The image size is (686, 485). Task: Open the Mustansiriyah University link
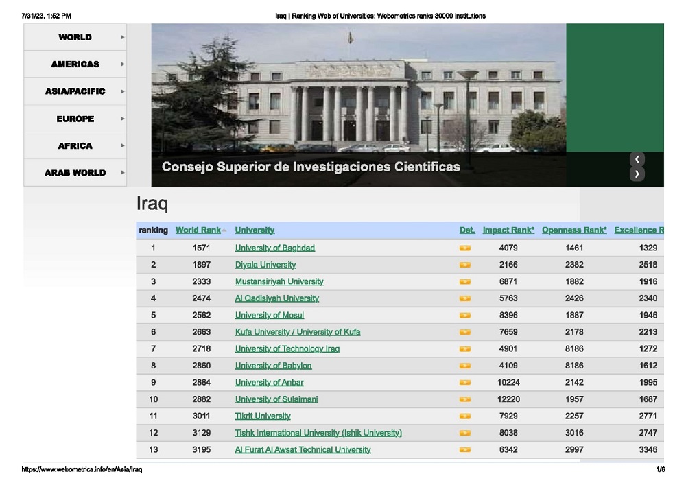coord(279,282)
